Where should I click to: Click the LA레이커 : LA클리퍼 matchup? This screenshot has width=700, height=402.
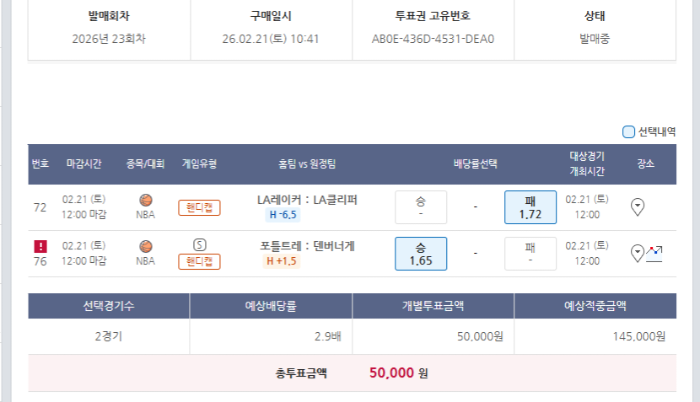[x=307, y=200]
